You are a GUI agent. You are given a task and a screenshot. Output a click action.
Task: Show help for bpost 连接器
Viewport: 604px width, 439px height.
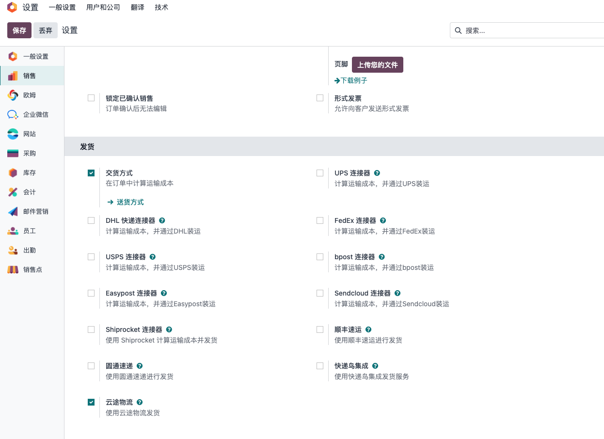pos(381,257)
